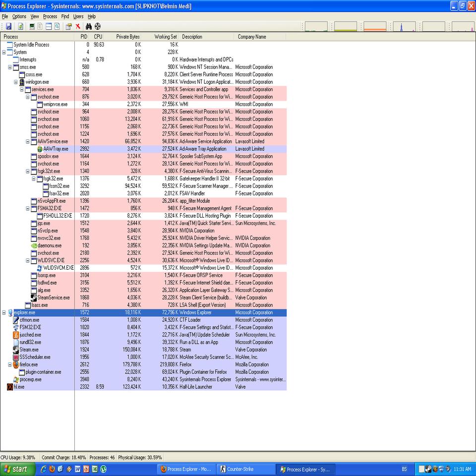476x476 pixels.
Task: Click the procexp.exe process icon
Action: pyautogui.click(x=16, y=379)
